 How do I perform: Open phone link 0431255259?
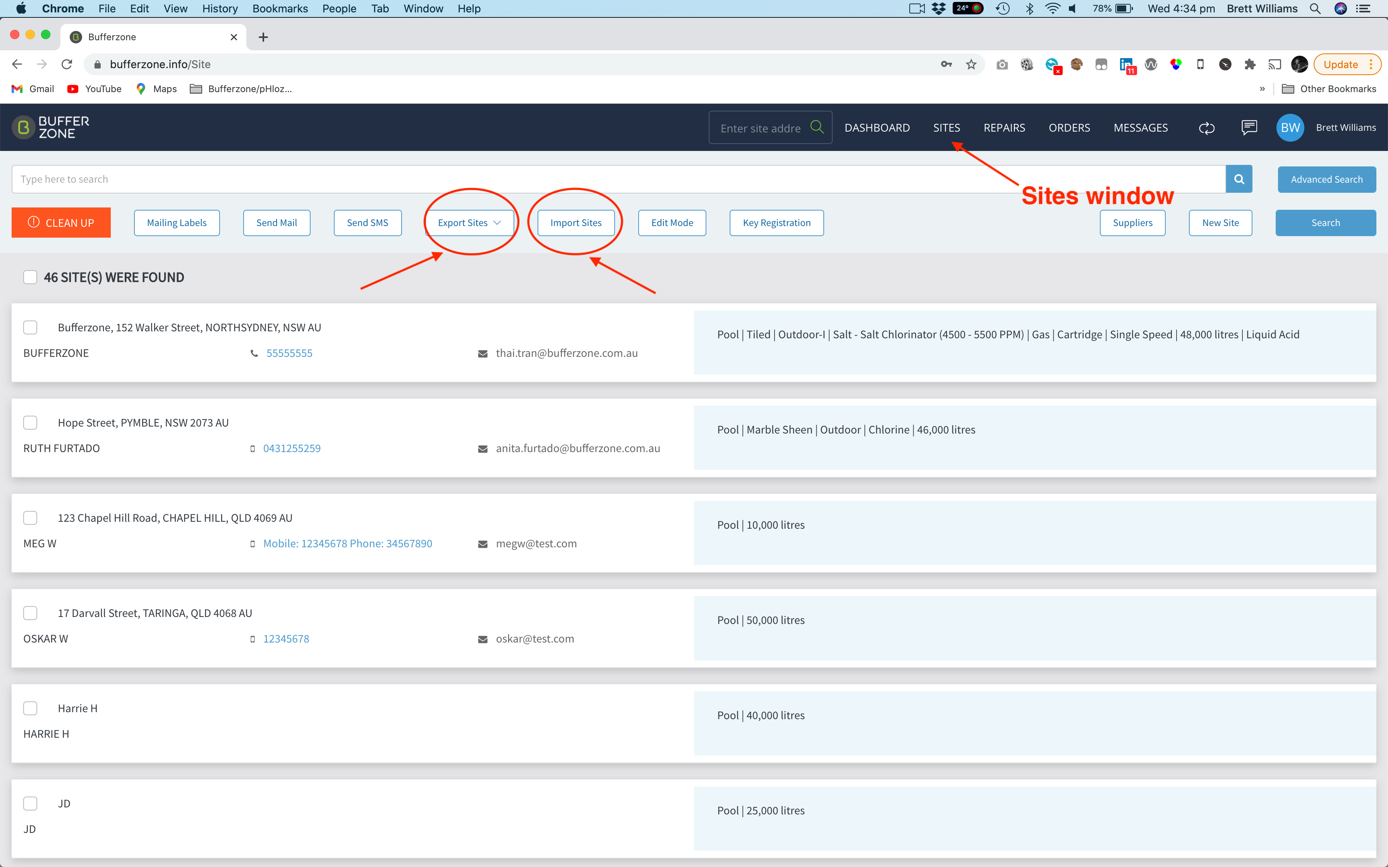[292, 449]
